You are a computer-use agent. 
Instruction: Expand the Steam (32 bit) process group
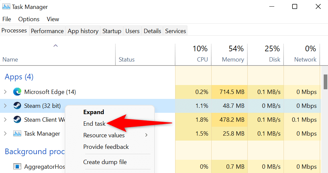coord(5,106)
